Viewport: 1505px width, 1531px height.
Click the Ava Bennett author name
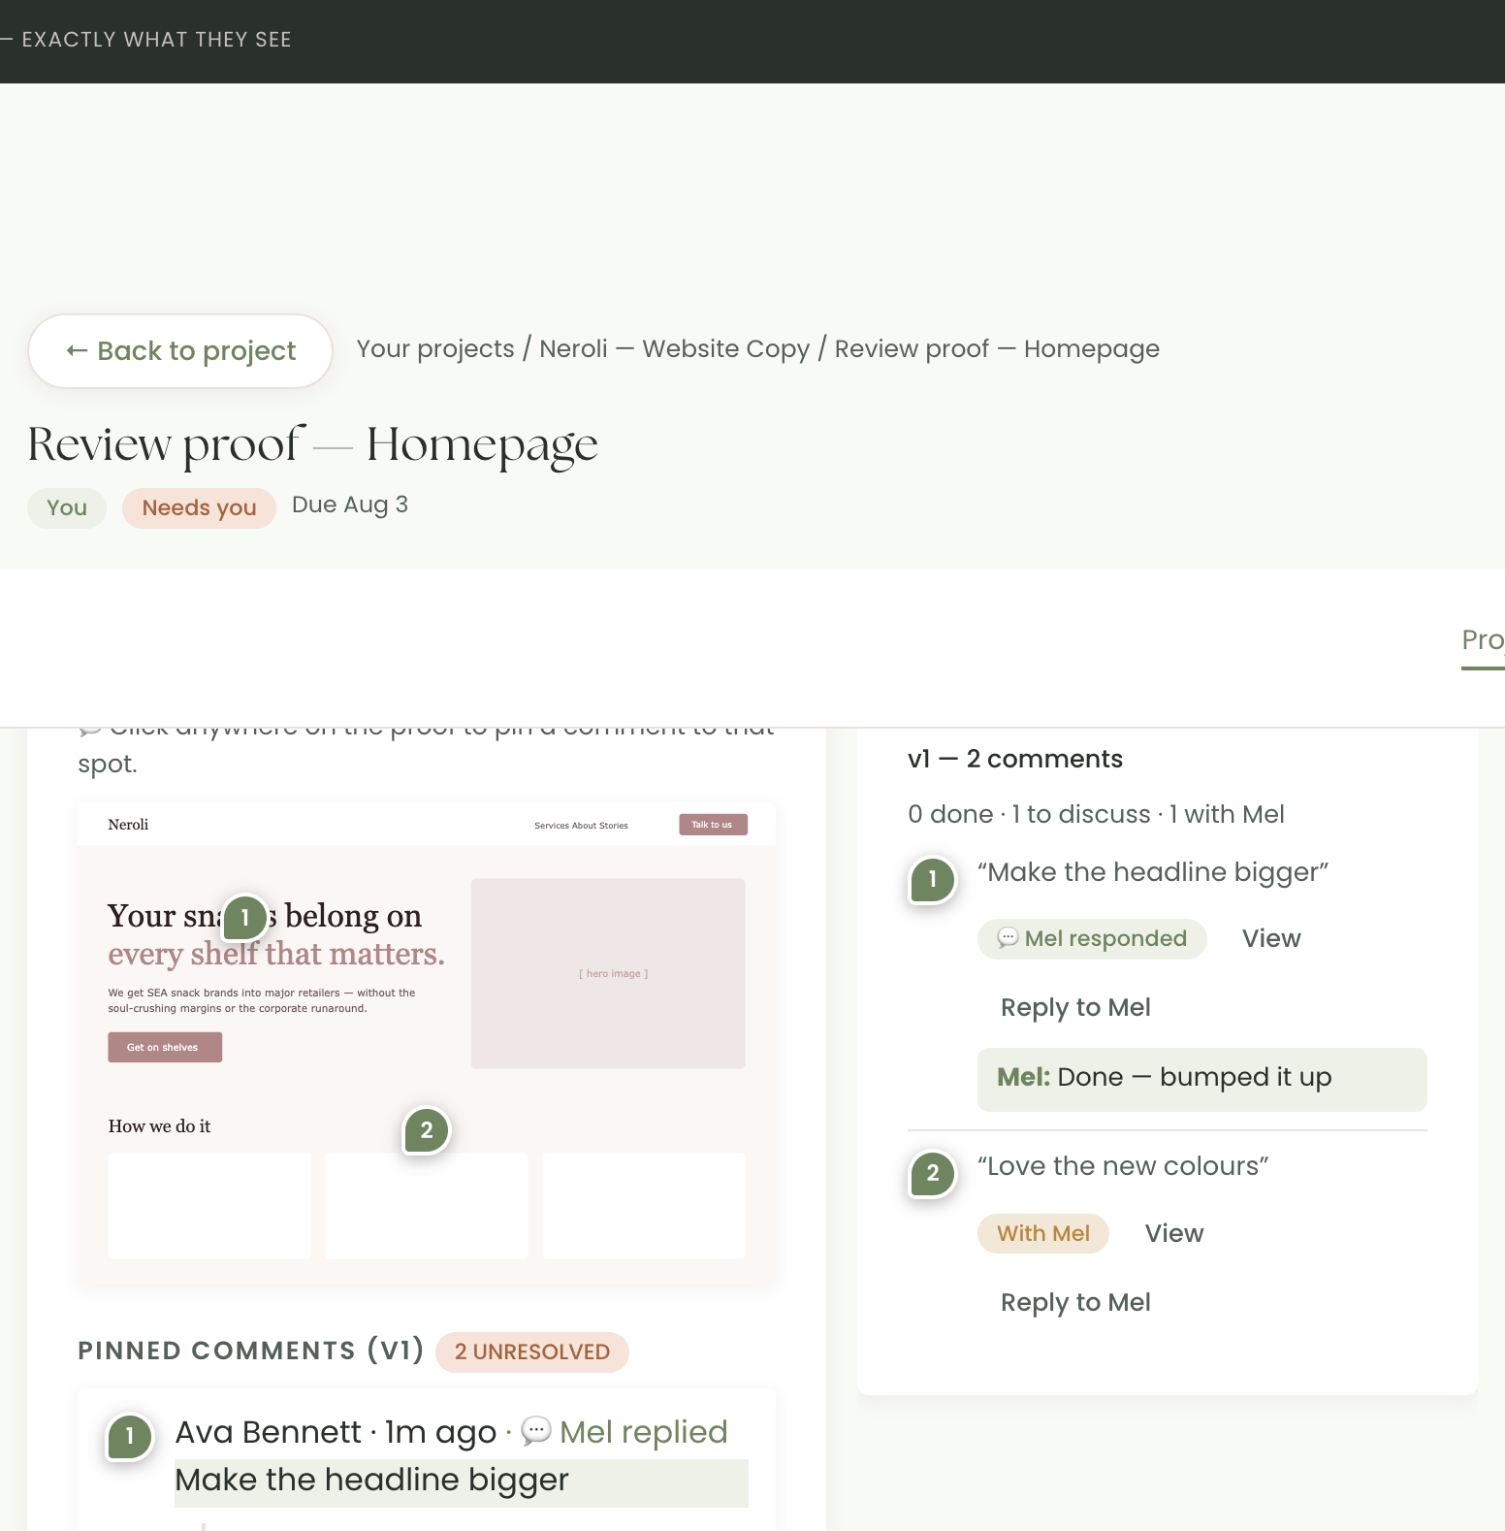[x=269, y=1433]
